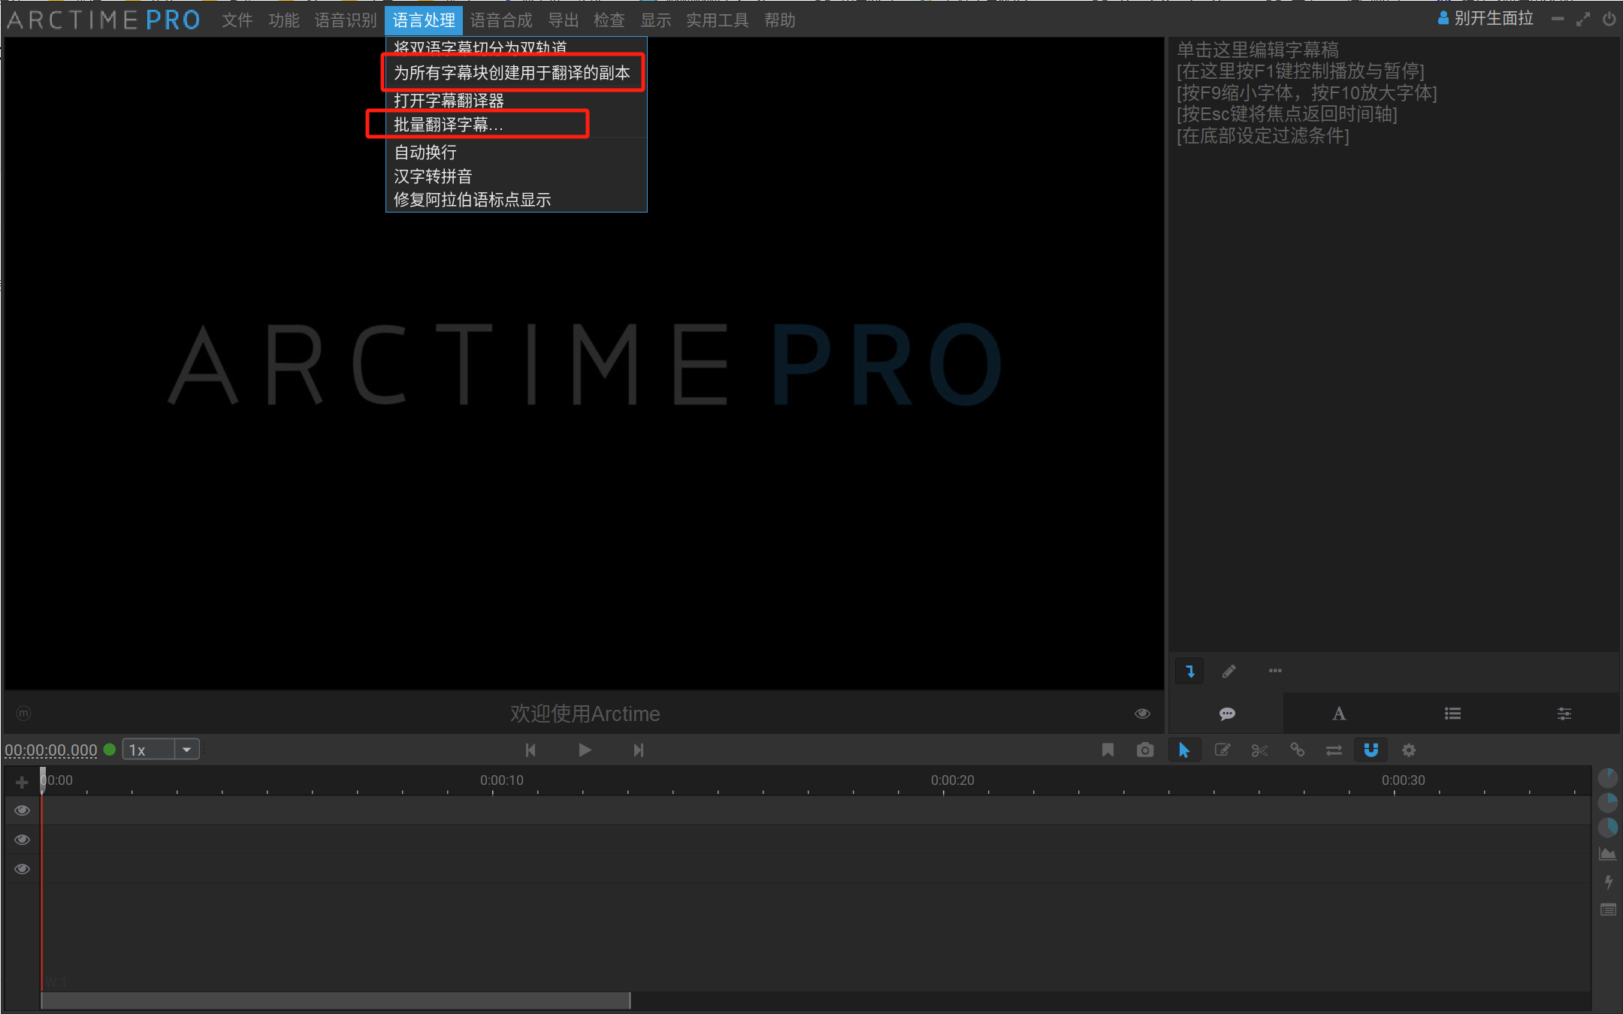This screenshot has width=1623, height=1014.
Task: Toggle visibility of second subtitle track
Action: [23, 840]
